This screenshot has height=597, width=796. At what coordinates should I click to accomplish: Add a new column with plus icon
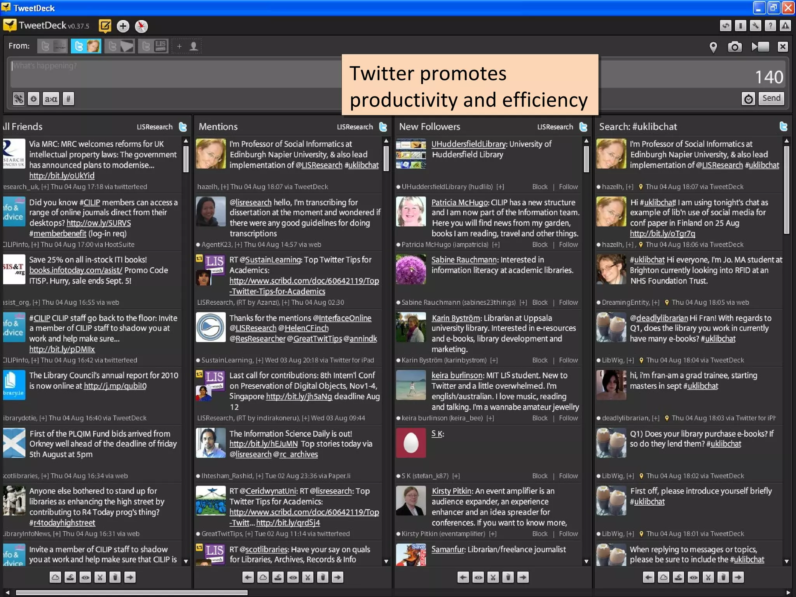[x=123, y=26]
